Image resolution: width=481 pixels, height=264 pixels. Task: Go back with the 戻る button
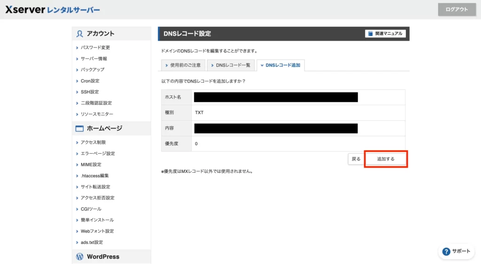pyautogui.click(x=356, y=159)
